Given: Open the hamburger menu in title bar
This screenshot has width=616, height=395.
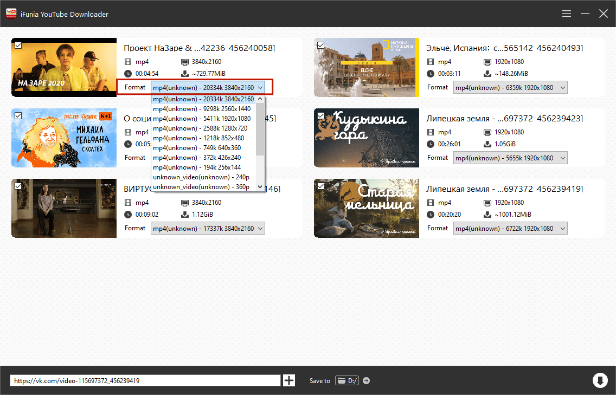Looking at the screenshot, I should coord(567,14).
